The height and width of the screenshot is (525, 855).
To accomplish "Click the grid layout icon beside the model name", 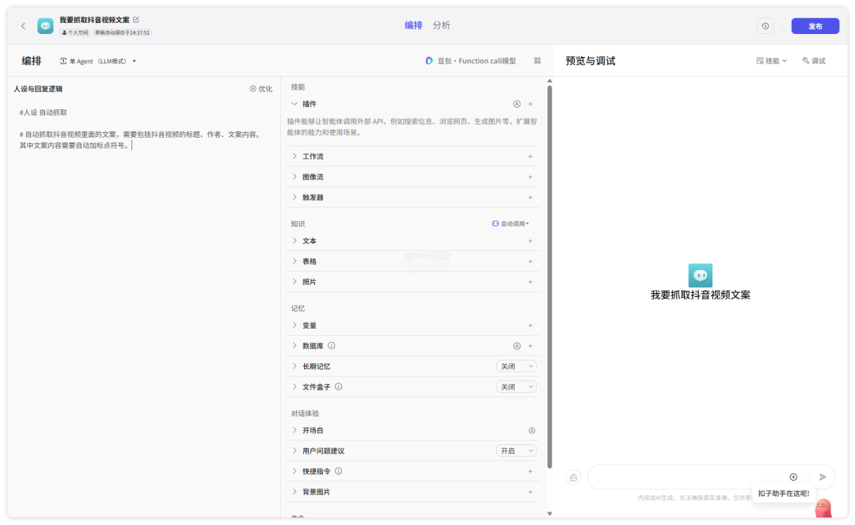I will click(538, 61).
